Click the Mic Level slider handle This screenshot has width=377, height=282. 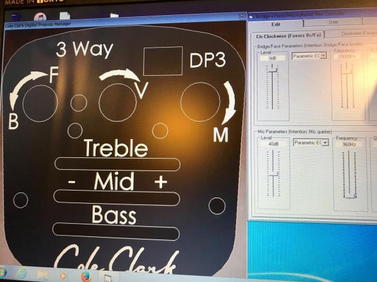273,174
